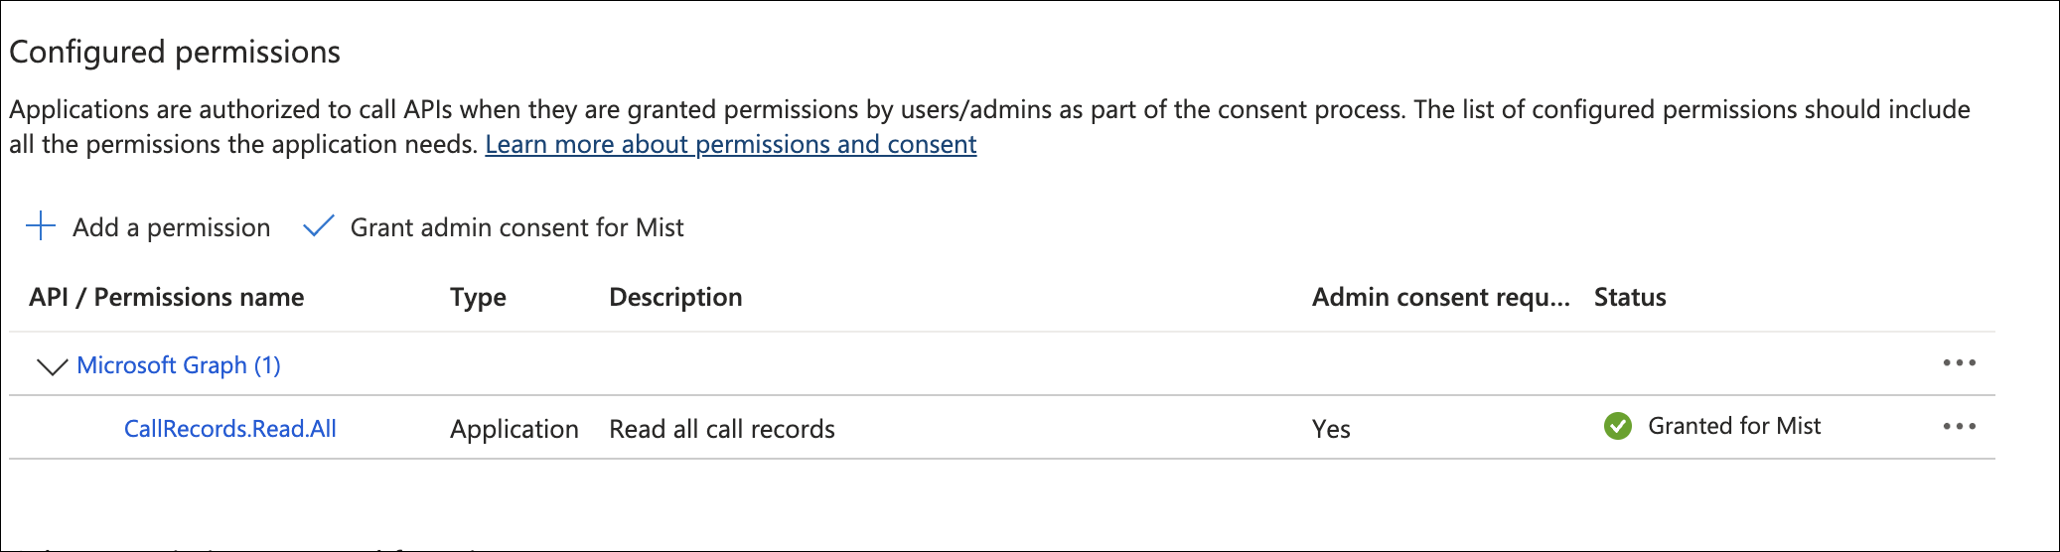
Task: Click the green granted status checkmark icon
Action: pyautogui.click(x=1618, y=426)
